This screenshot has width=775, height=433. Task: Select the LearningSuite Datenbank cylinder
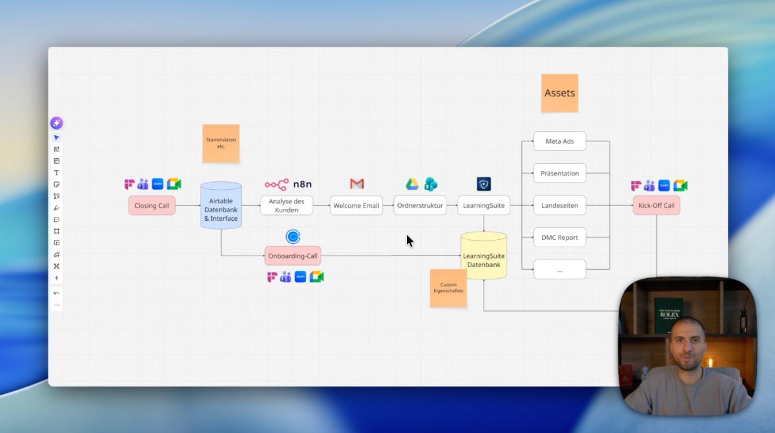click(x=484, y=256)
